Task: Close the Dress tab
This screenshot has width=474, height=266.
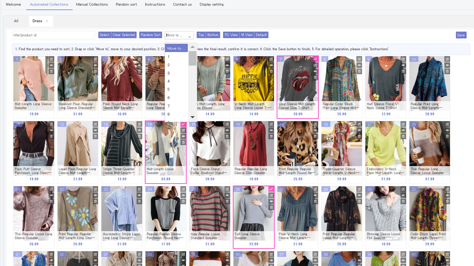Action: pyautogui.click(x=47, y=21)
